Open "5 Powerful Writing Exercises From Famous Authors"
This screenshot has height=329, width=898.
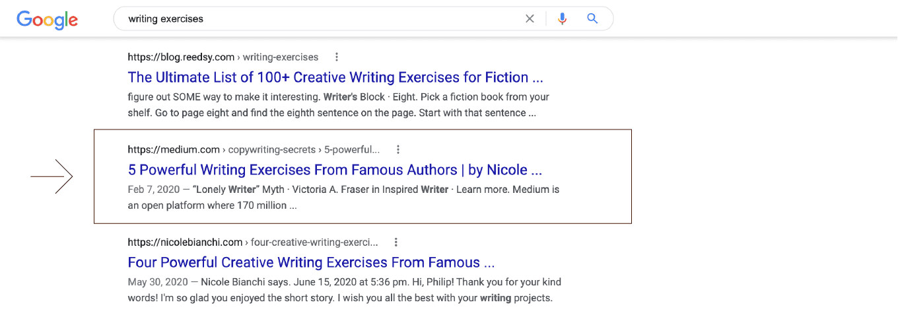(335, 170)
